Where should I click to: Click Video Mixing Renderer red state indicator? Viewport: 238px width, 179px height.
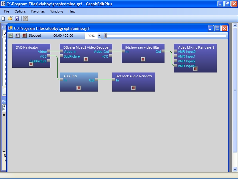click(195, 69)
